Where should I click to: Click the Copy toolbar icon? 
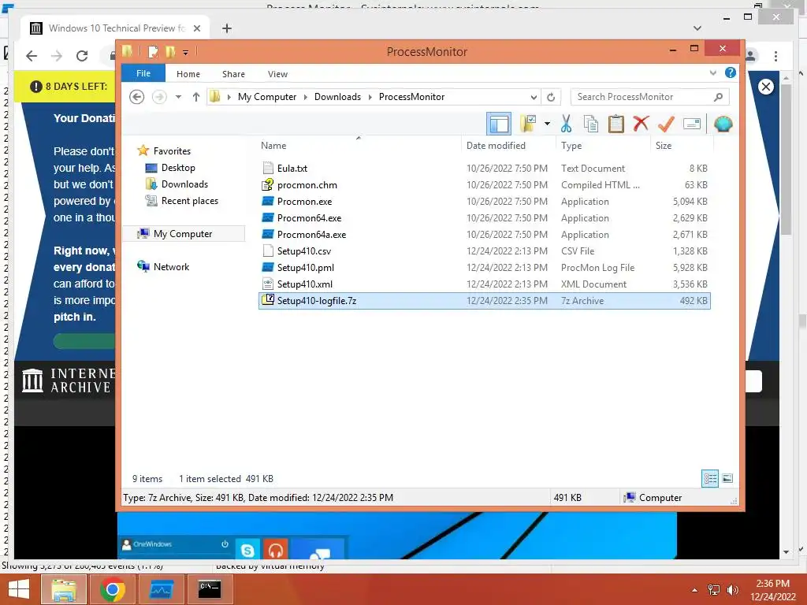click(x=591, y=124)
